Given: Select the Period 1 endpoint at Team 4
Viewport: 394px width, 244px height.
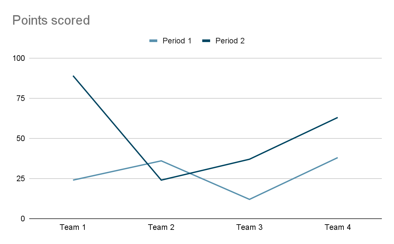Looking at the screenshot, I should [x=338, y=158].
